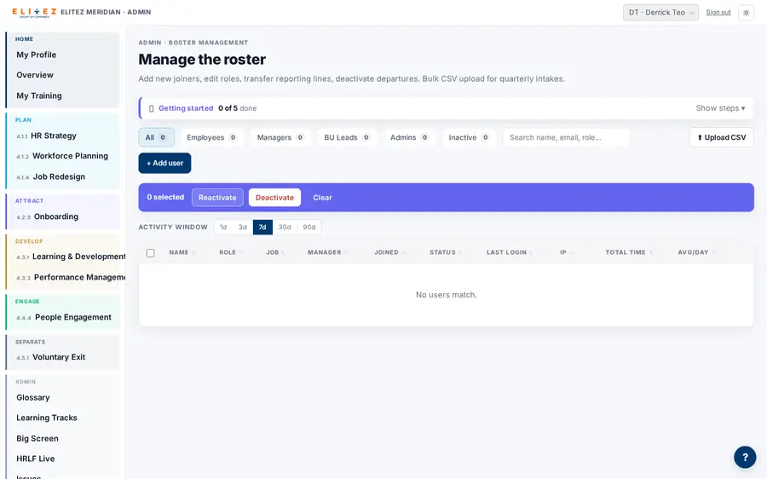Filter by Managers

[280, 137]
